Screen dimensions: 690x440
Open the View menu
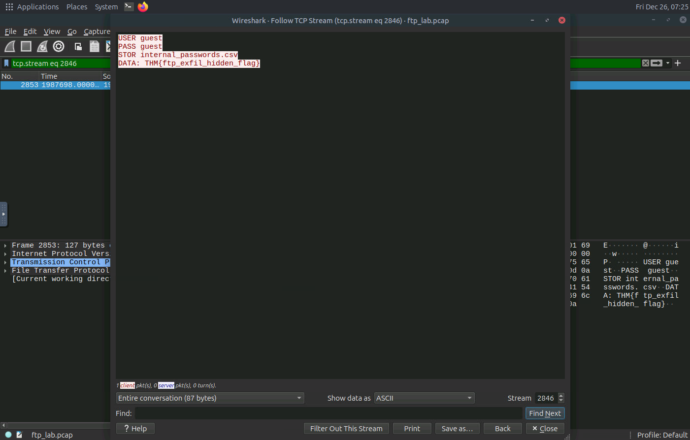52,31
